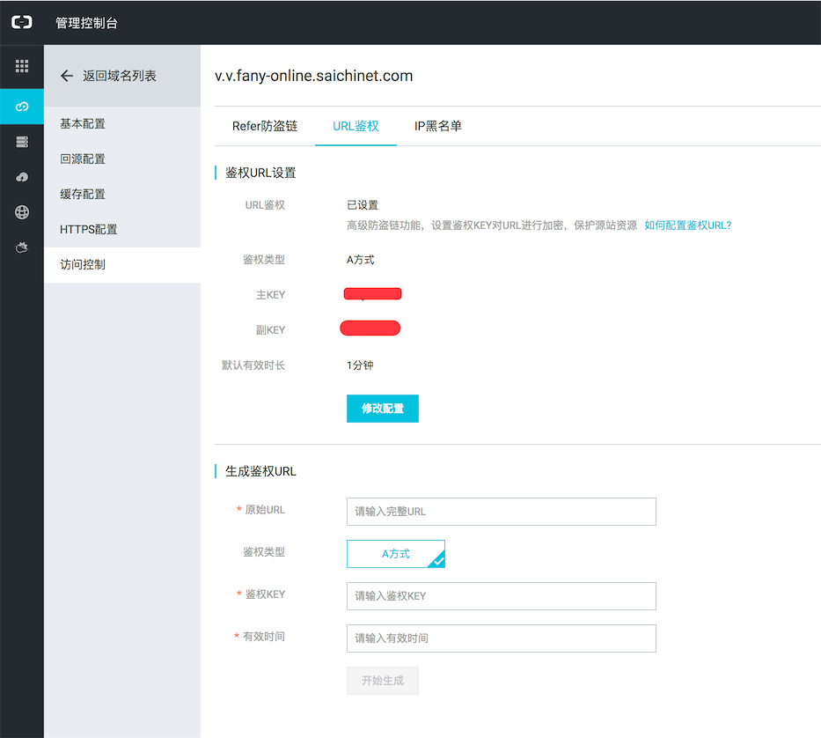Open the server stack icon in sidebar

pos(22,142)
